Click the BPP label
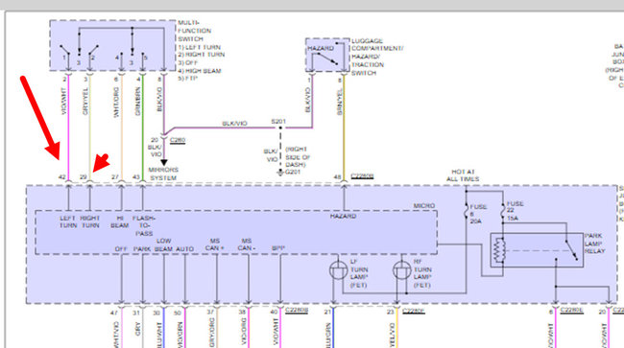 click(x=278, y=248)
